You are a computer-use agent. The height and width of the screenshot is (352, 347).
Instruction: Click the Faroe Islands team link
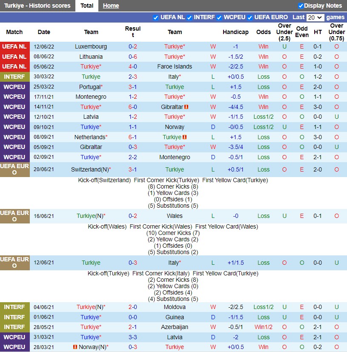click(x=175, y=66)
